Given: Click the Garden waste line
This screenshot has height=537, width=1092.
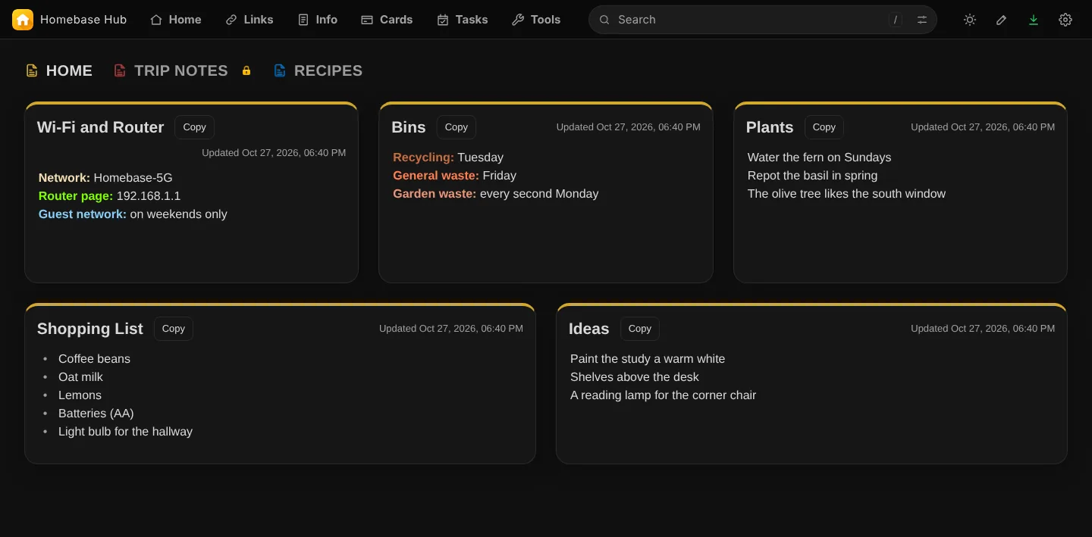Looking at the screenshot, I should 496,194.
